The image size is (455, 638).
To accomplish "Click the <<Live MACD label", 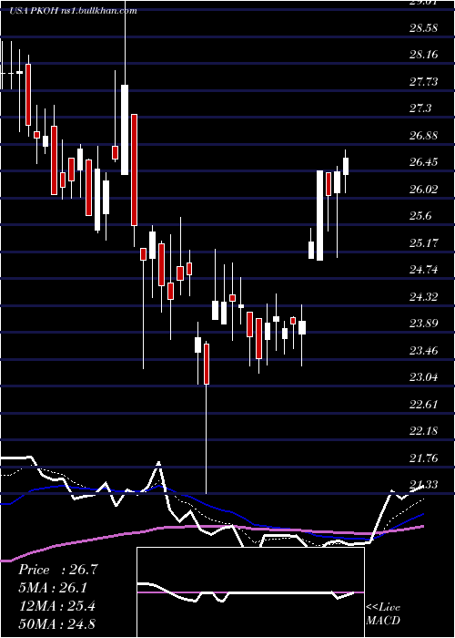I will coord(383,613).
